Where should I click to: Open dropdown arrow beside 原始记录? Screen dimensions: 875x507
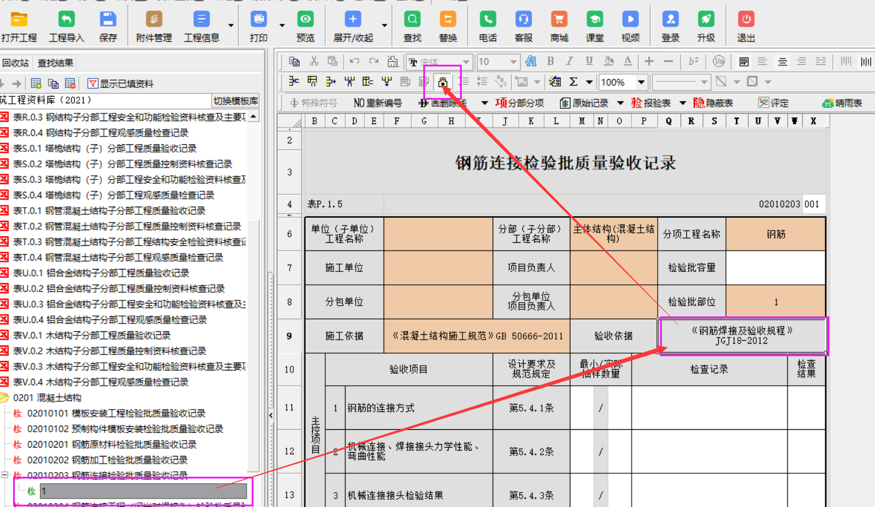tap(620, 103)
